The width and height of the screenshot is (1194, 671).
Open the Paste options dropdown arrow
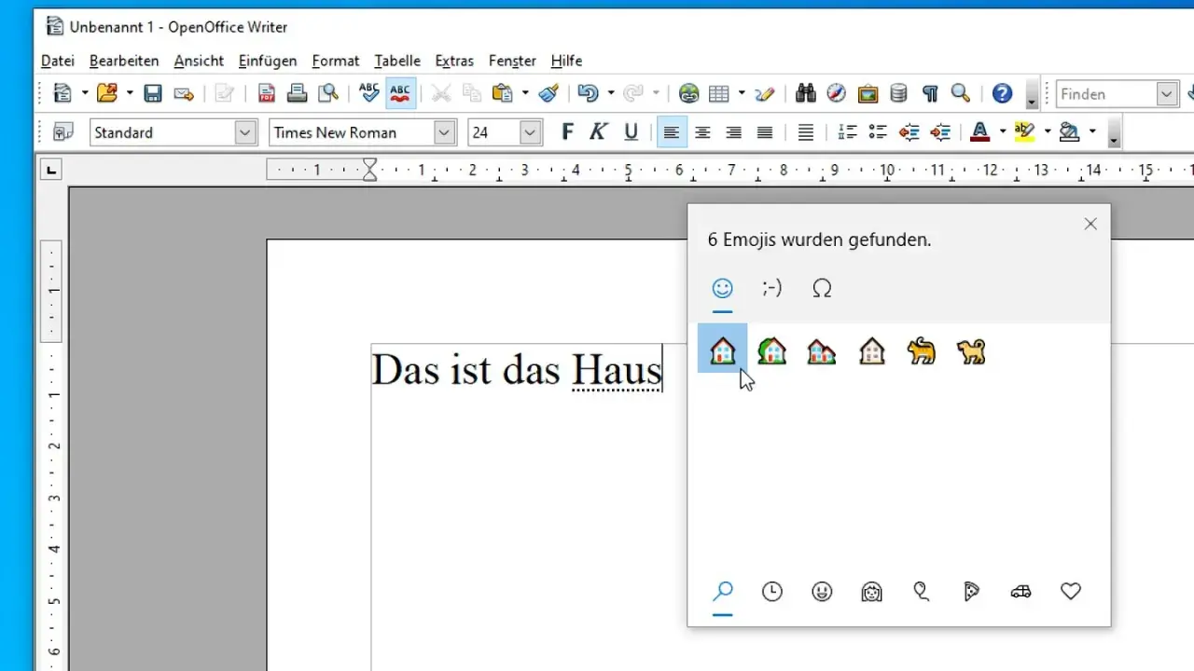(x=525, y=93)
